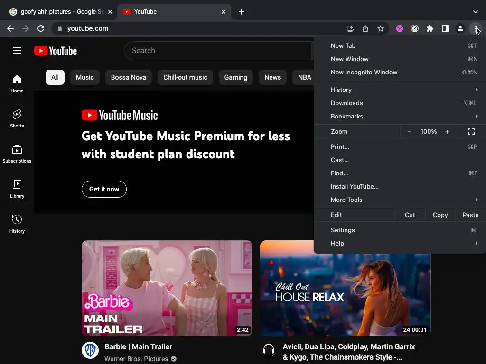Open Library in the sidebar

17,189
